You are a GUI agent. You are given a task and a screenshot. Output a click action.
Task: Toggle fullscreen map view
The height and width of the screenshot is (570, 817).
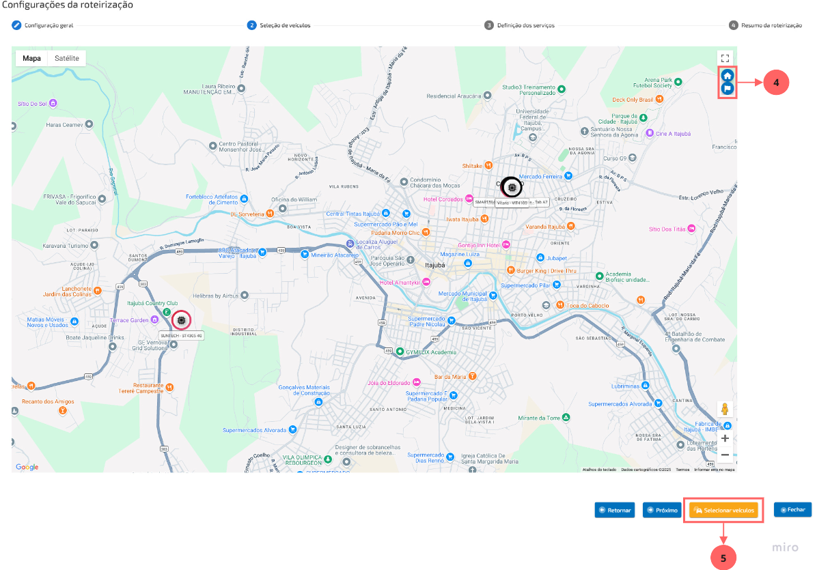[x=725, y=58]
